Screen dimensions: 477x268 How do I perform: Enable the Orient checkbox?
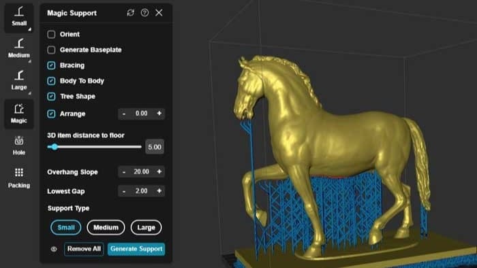[x=51, y=34]
